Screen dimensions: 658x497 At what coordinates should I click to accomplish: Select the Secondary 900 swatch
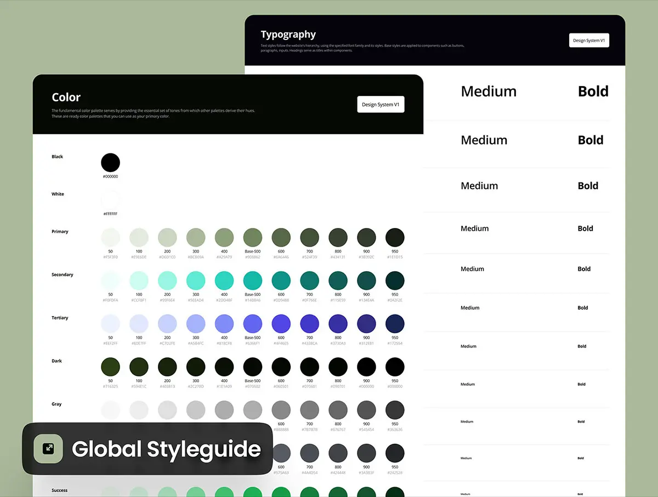tap(366, 281)
